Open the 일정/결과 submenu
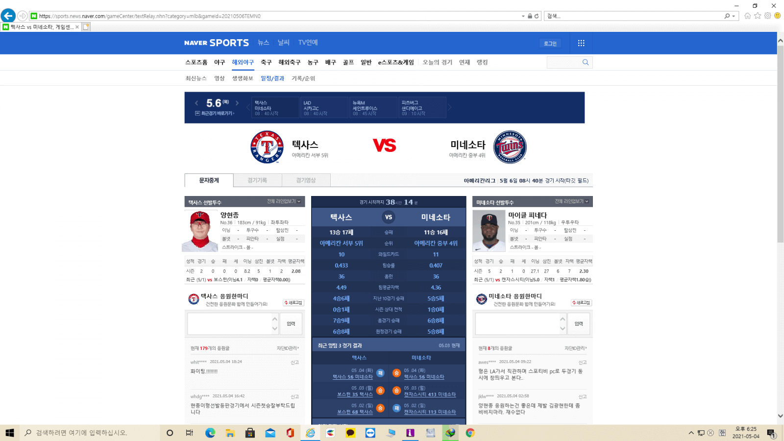 coord(272,78)
